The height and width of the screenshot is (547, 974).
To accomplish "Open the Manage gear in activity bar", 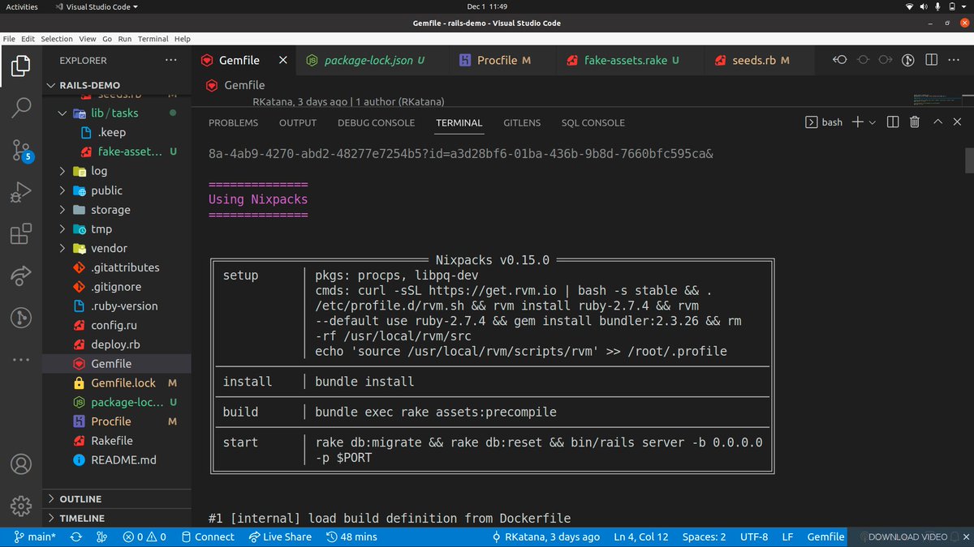I will [21, 506].
